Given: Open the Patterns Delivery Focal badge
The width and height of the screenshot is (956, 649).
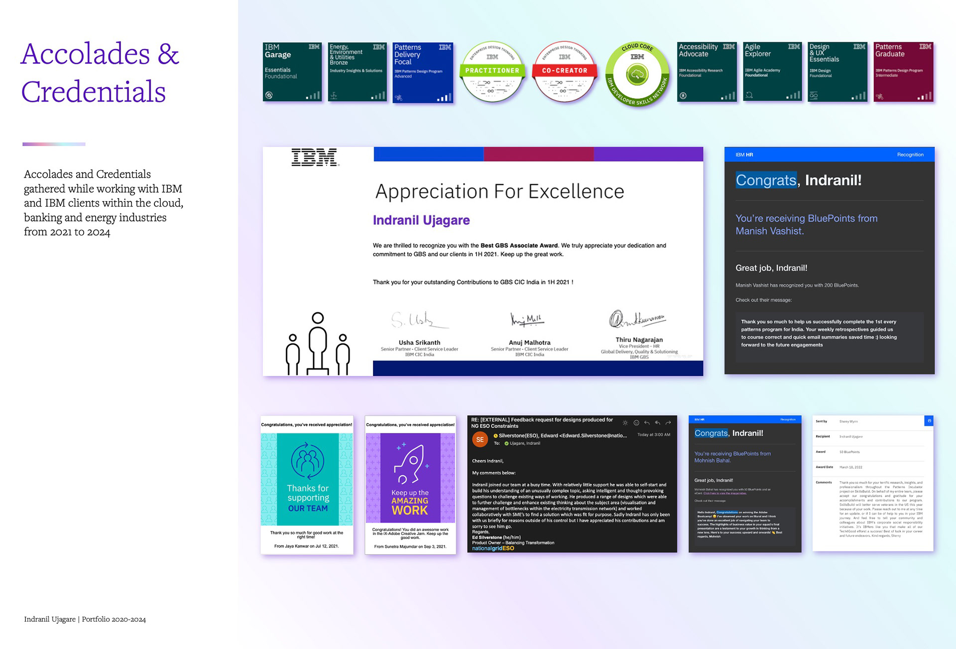Looking at the screenshot, I should [423, 72].
